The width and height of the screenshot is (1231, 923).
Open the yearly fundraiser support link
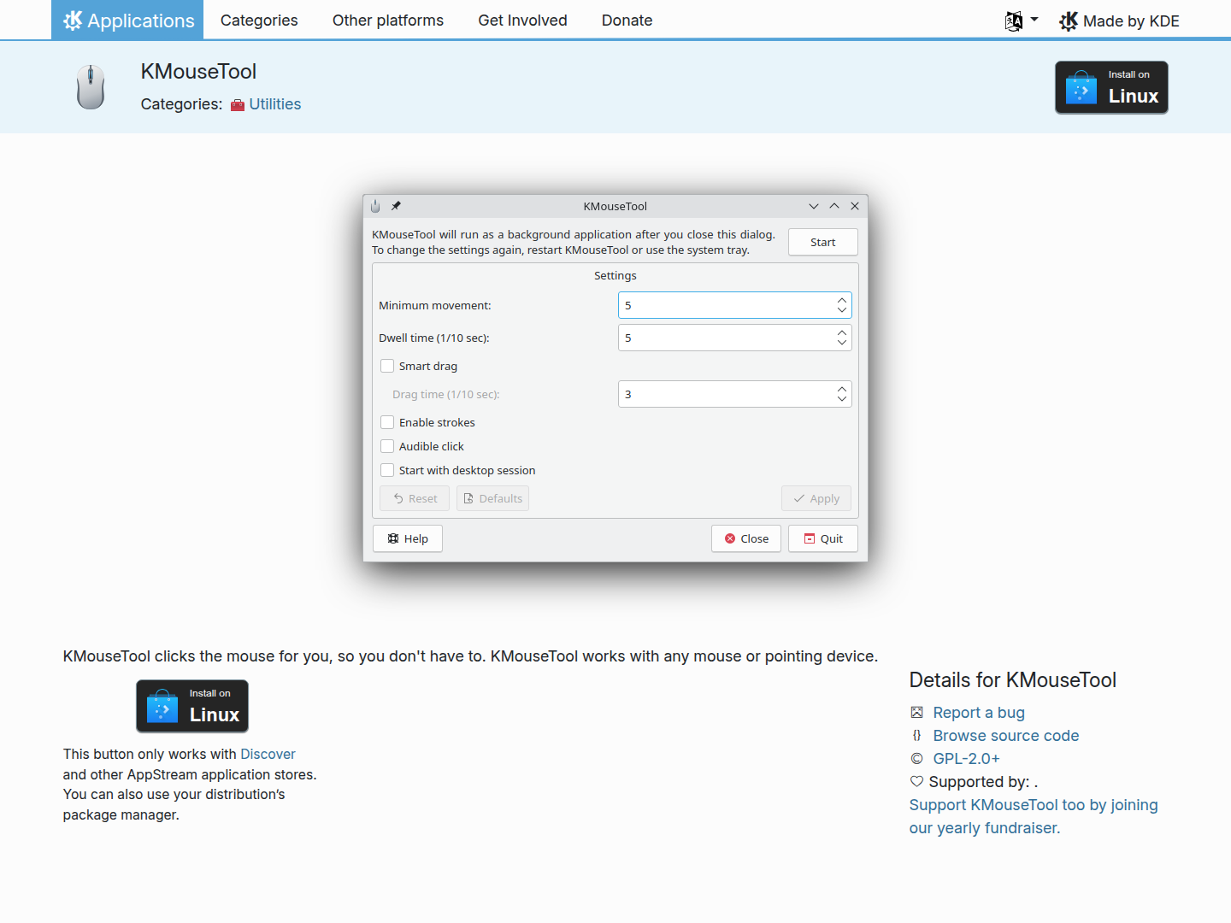click(1034, 816)
